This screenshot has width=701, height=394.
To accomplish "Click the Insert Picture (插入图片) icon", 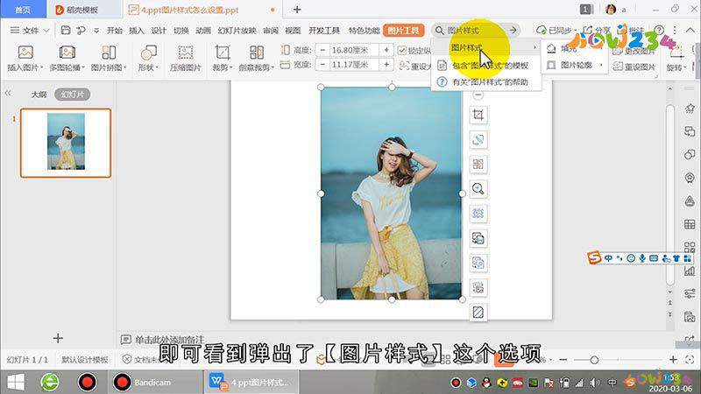I will 25,53.
